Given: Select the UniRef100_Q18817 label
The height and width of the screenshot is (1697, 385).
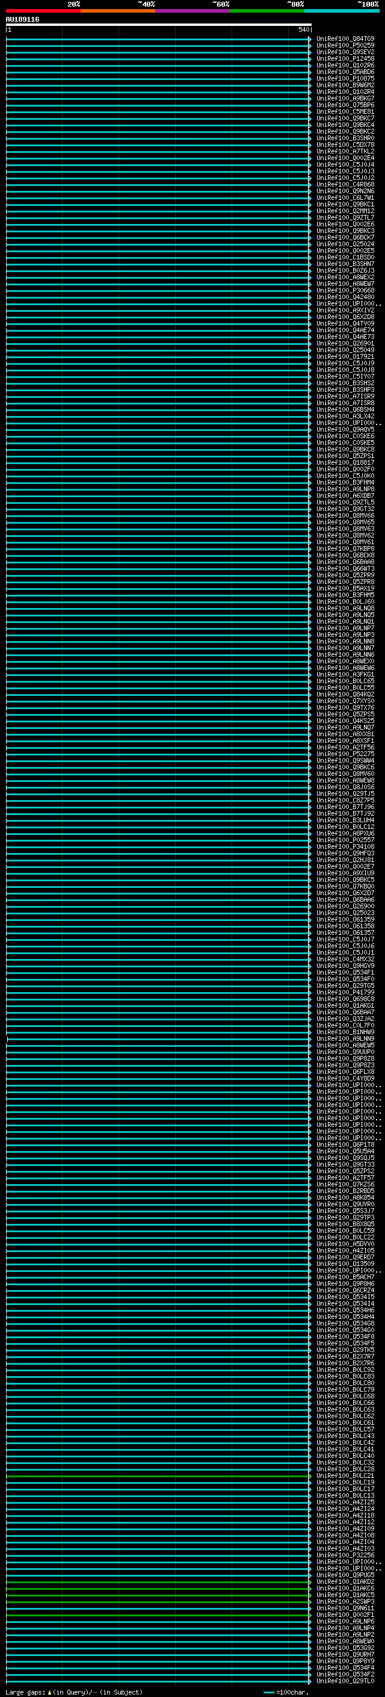Looking at the screenshot, I should tap(345, 462).
